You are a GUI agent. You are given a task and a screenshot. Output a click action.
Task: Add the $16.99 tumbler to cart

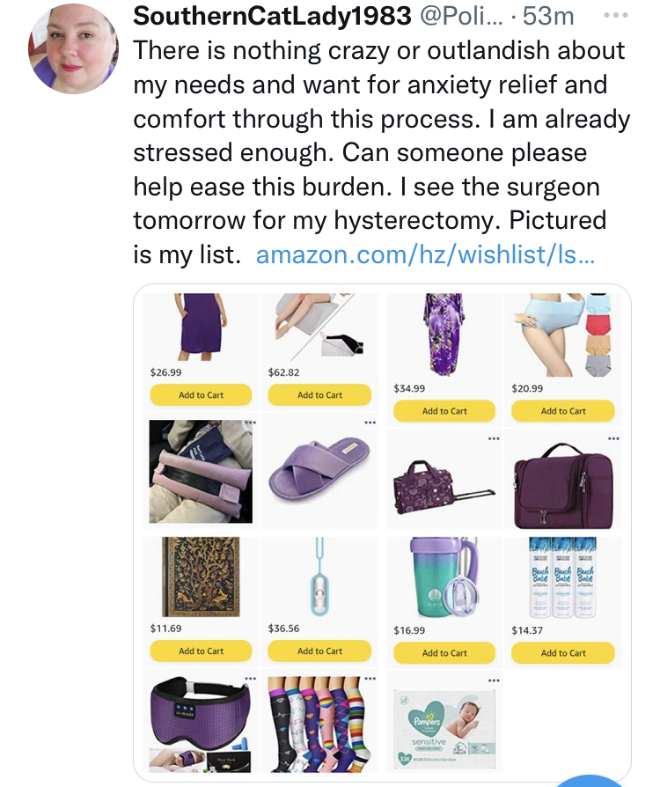click(444, 653)
